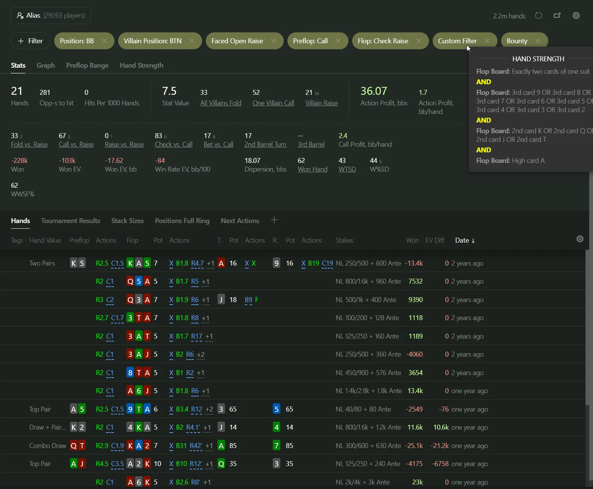The image size is (593, 489).
Task: Click the Add Filter button
Action: 30,41
